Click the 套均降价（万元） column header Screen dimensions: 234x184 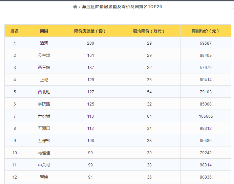pos(149,31)
